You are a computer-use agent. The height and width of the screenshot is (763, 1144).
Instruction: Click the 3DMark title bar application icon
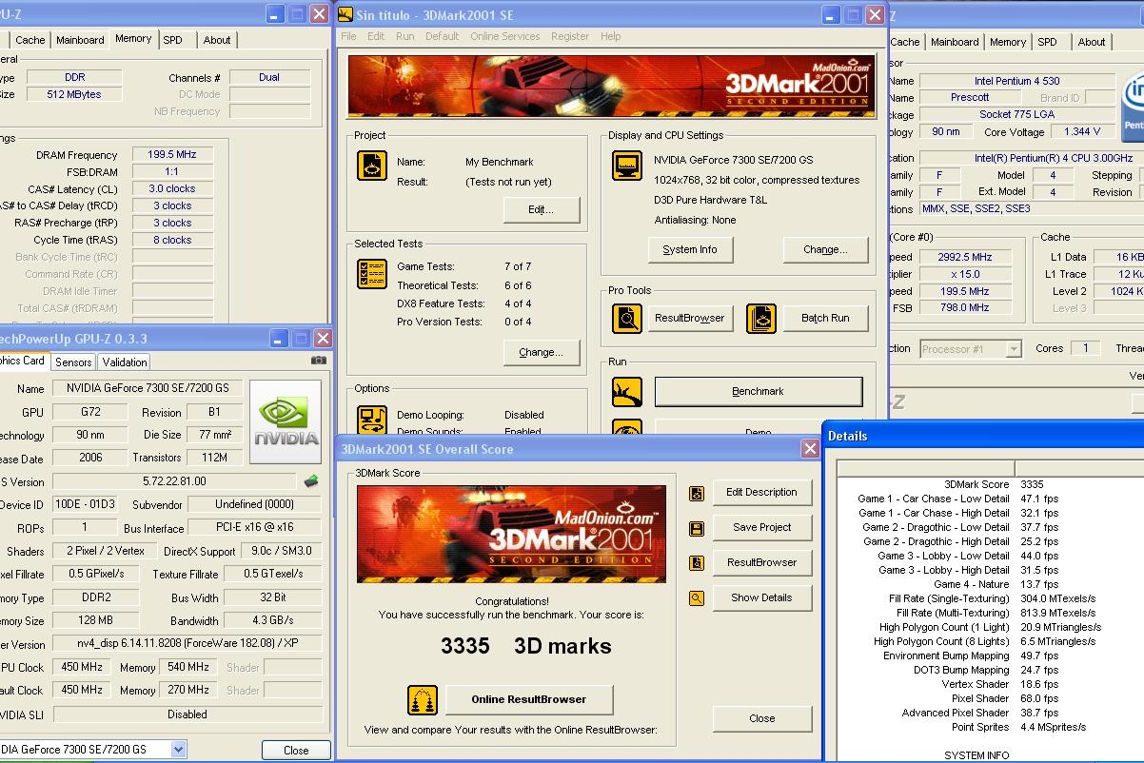pos(345,14)
